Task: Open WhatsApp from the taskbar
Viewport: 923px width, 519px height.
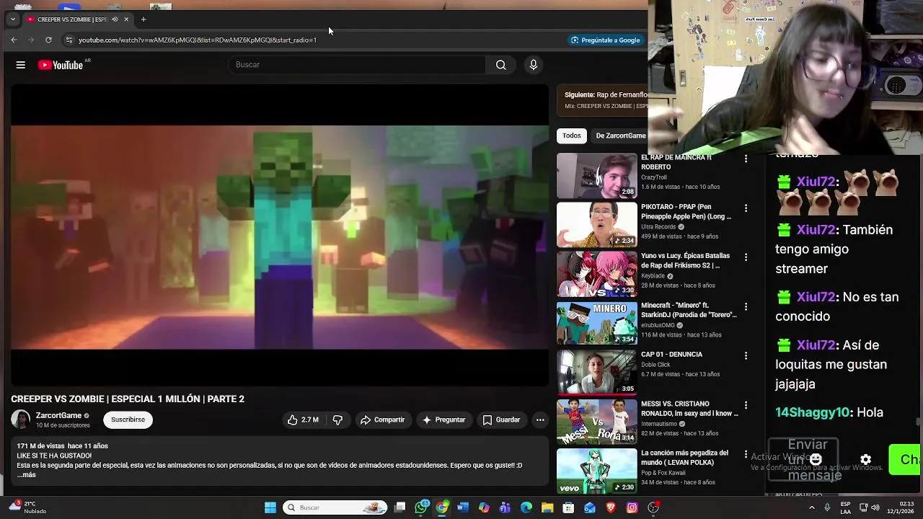Action: pos(421,507)
